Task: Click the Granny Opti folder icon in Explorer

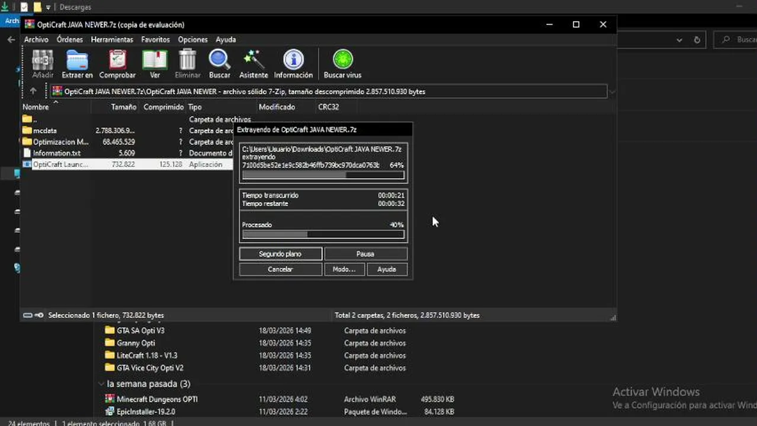Action: (x=110, y=343)
